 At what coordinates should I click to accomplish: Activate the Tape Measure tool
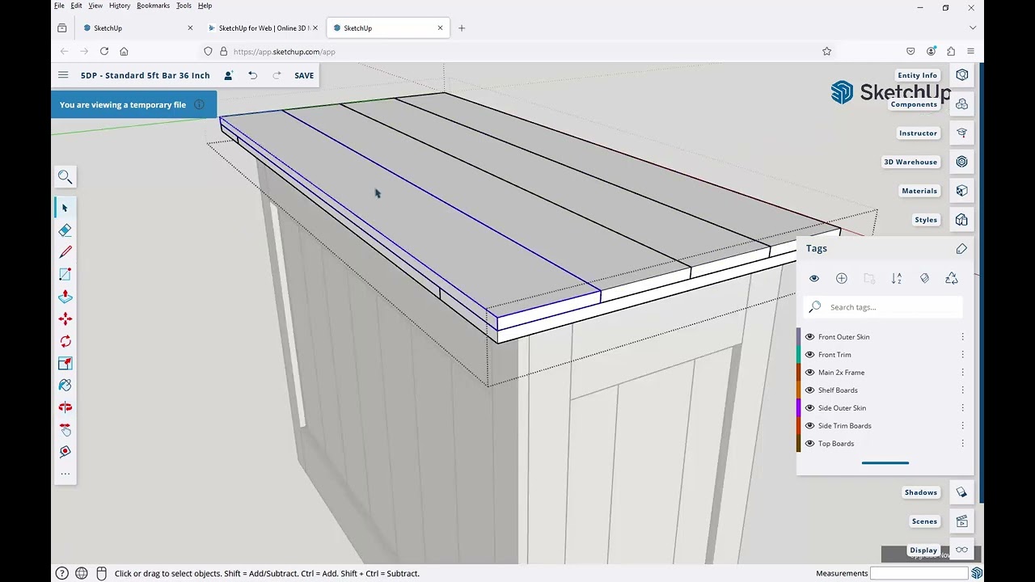click(65, 452)
